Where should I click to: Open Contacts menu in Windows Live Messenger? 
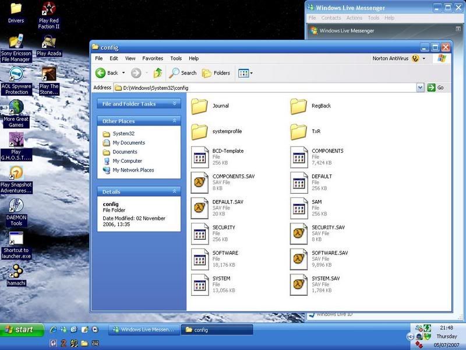coord(331,18)
